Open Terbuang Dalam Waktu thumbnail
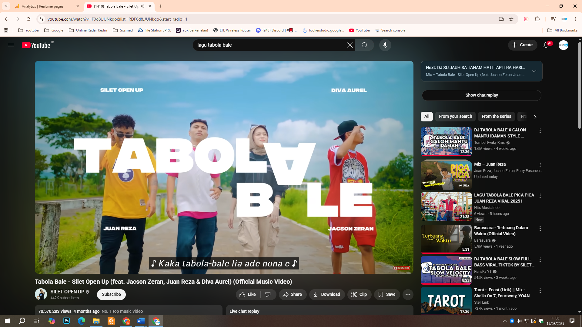This screenshot has width=582, height=327. coord(446,239)
